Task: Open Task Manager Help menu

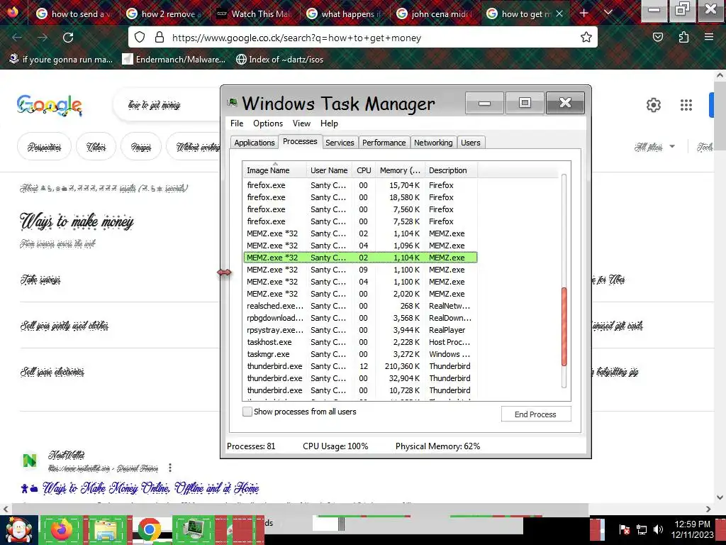Action: (329, 123)
